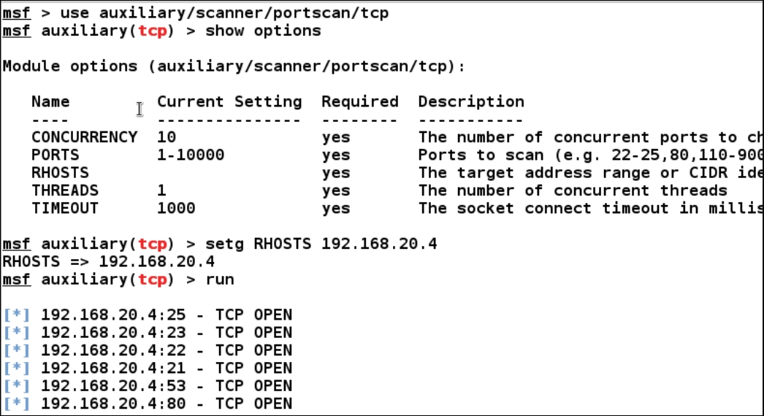Viewport: 764px width, 416px height.
Task: Select the RHOSTS option row name
Action: pos(61,173)
